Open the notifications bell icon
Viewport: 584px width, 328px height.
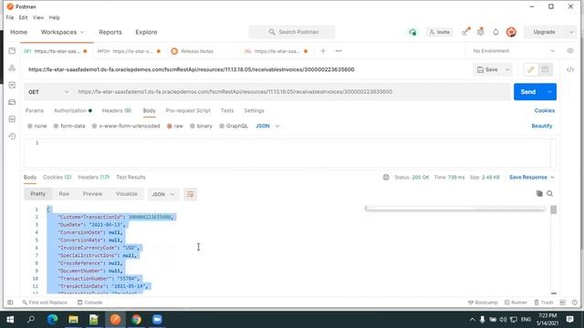(x=495, y=33)
